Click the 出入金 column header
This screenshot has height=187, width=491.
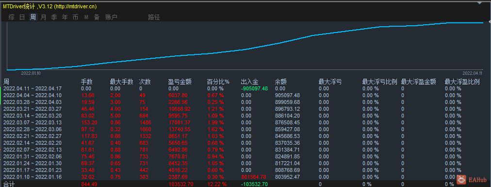pos(249,82)
